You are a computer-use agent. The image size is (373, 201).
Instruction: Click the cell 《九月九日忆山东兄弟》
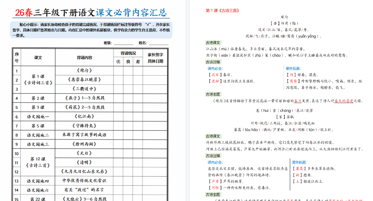[84, 172]
